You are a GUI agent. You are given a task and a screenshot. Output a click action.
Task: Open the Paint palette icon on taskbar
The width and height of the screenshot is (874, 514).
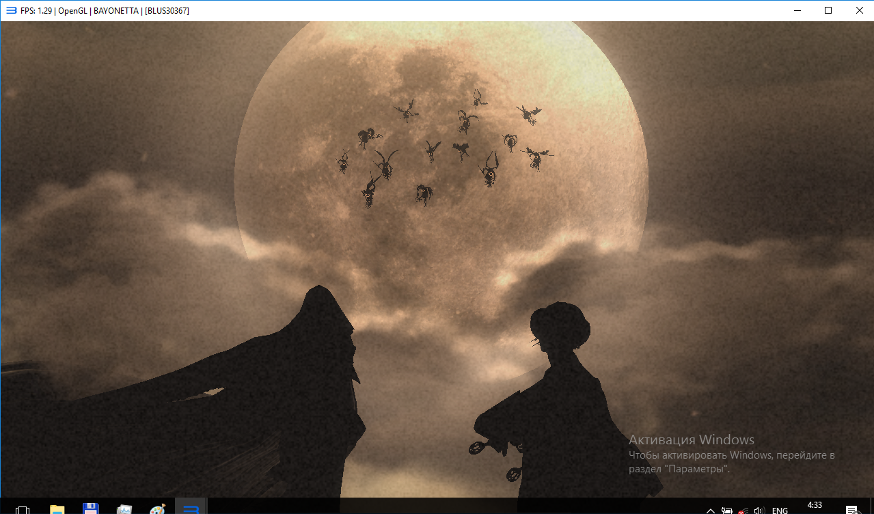(x=157, y=510)
